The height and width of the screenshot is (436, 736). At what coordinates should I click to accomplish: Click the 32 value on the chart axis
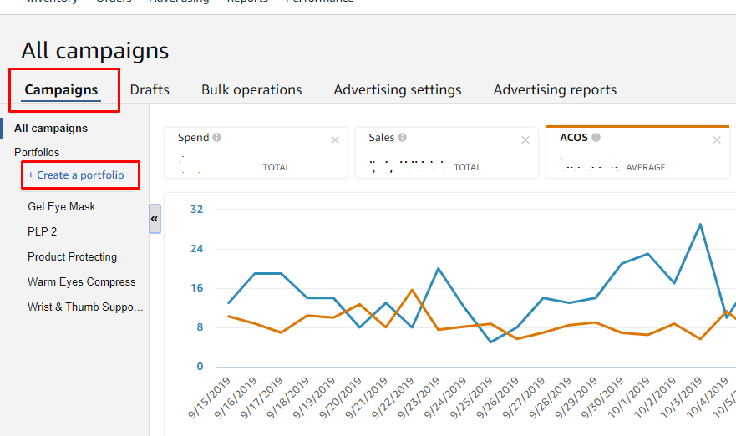coord(196,210)
